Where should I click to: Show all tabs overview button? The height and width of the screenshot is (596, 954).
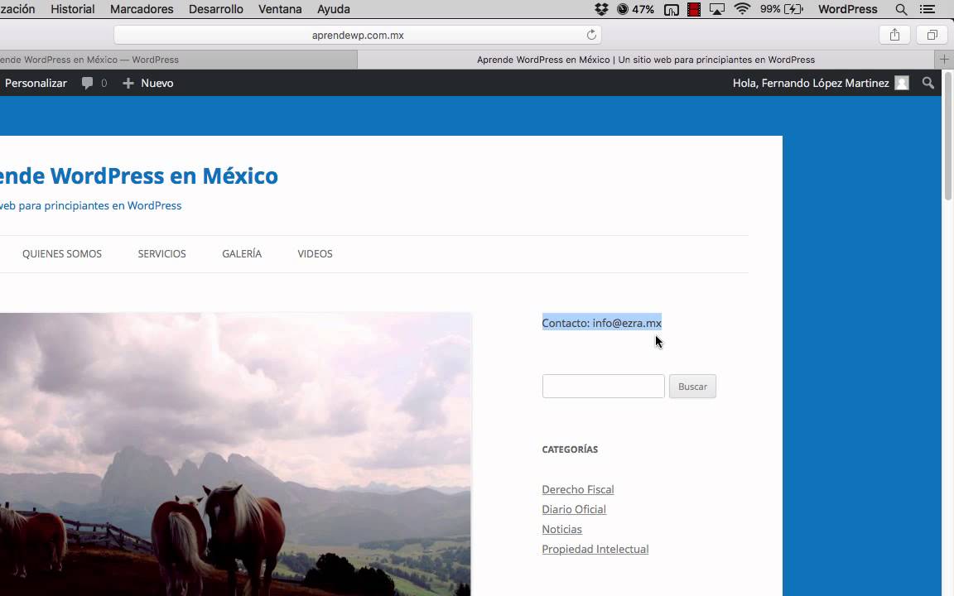pyautogui.click(x=932, y=35)
